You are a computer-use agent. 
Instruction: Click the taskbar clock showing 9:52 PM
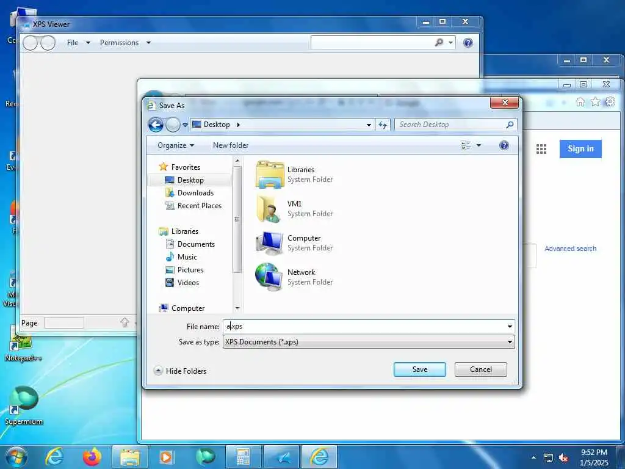coord(594,457)
